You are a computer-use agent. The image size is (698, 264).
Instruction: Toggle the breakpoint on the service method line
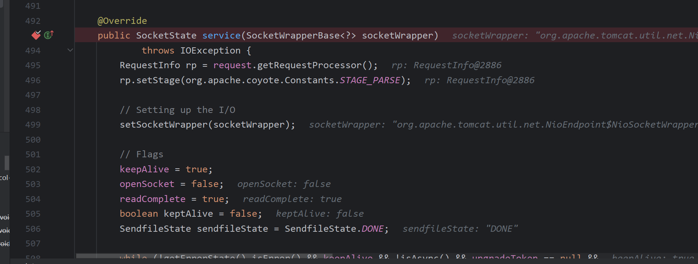(36, 35)
